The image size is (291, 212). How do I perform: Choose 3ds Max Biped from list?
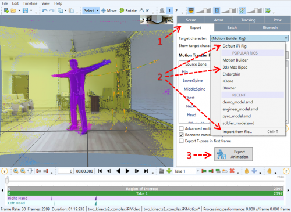coord(235,67)
